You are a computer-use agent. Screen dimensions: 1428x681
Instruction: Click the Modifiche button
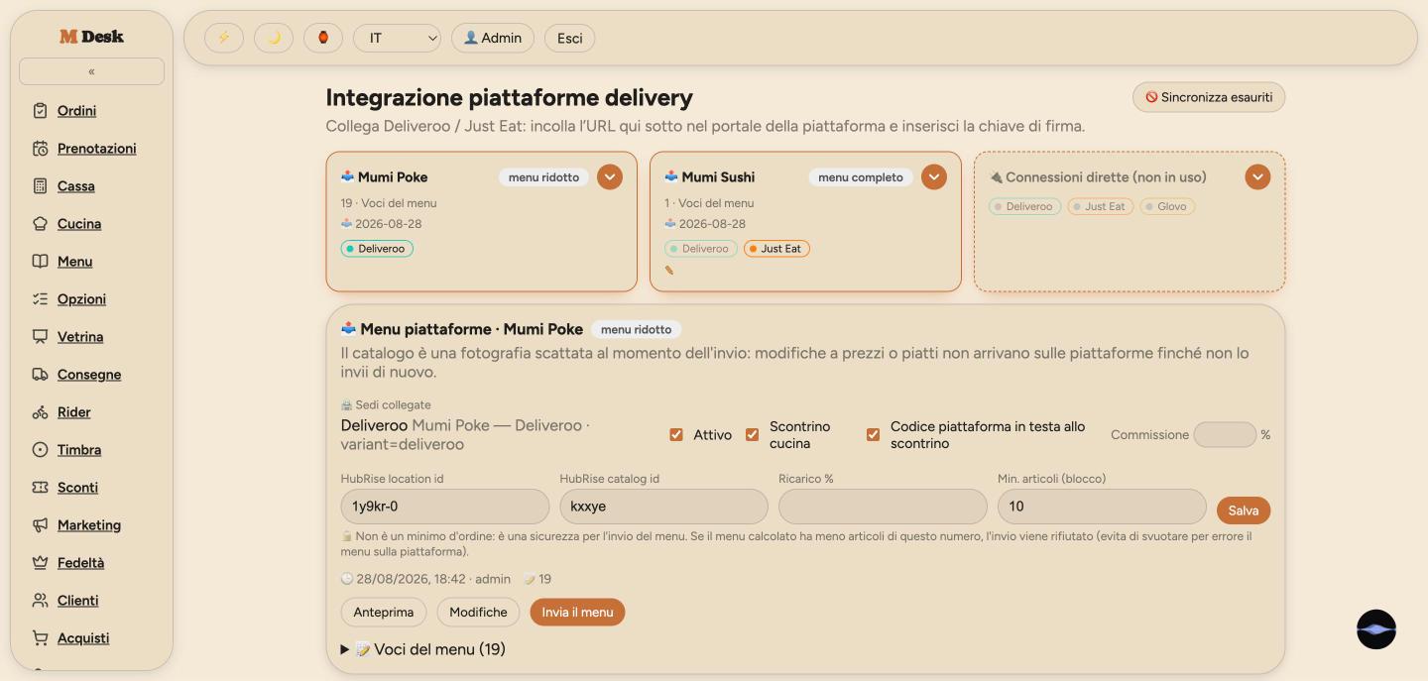[x=478, y=613]
